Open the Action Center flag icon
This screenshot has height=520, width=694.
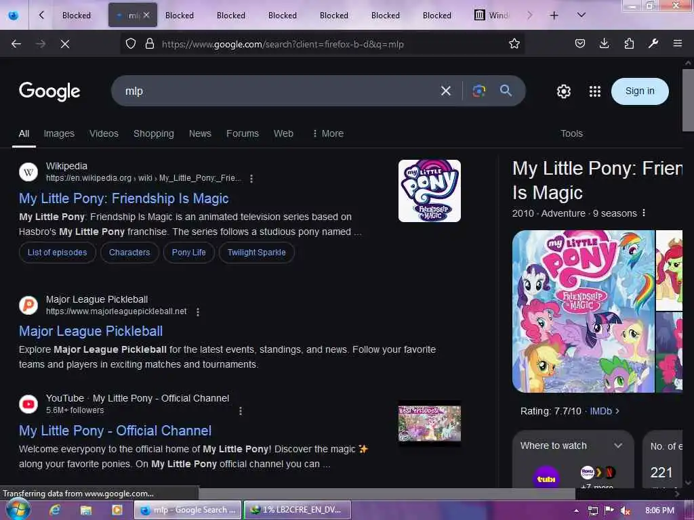(x=609, y=511)
